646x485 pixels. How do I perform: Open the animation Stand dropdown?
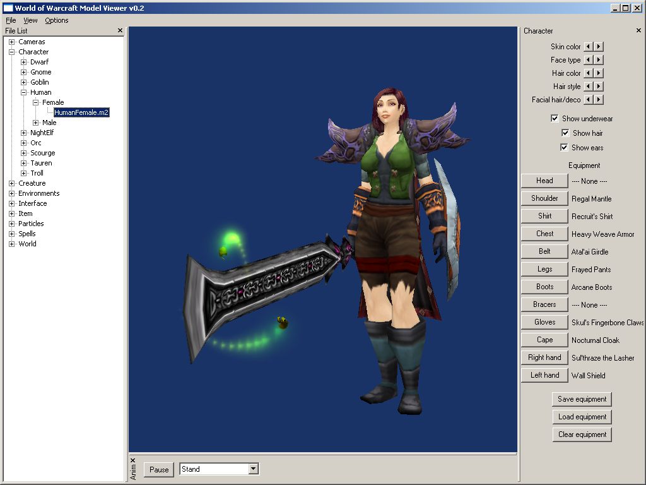(x=254, y=469)
